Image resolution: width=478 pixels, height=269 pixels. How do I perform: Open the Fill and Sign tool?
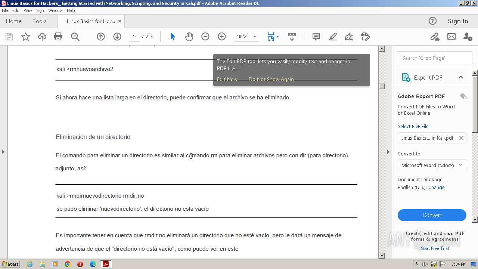coord(349,37)
